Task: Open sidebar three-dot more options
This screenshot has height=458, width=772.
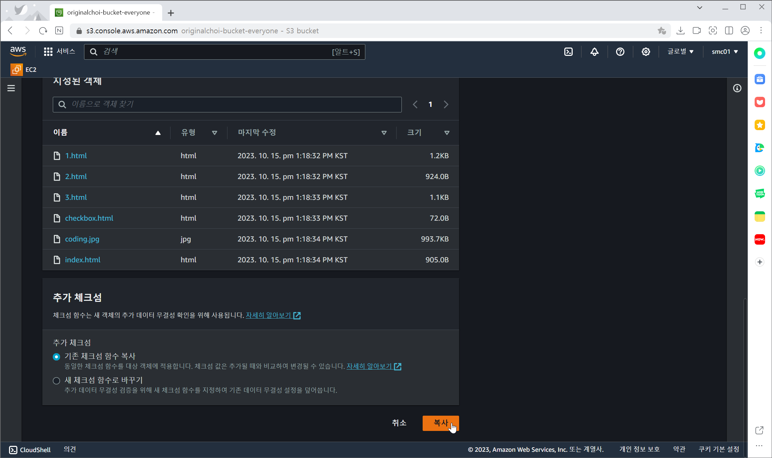Action: click(x=759, y=446)
